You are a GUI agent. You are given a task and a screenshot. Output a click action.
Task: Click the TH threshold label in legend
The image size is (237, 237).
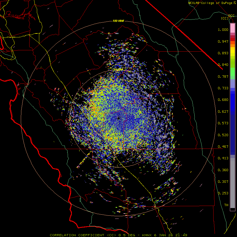tap(226, 205)
